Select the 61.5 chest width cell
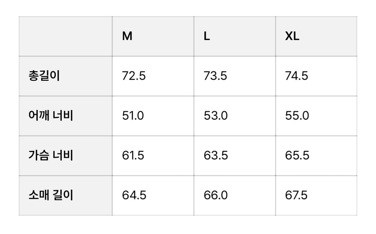 [133, 155]
